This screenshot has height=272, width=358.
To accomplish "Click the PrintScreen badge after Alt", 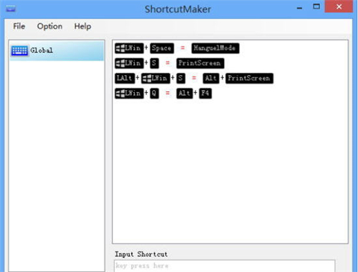I will [249, 78].
